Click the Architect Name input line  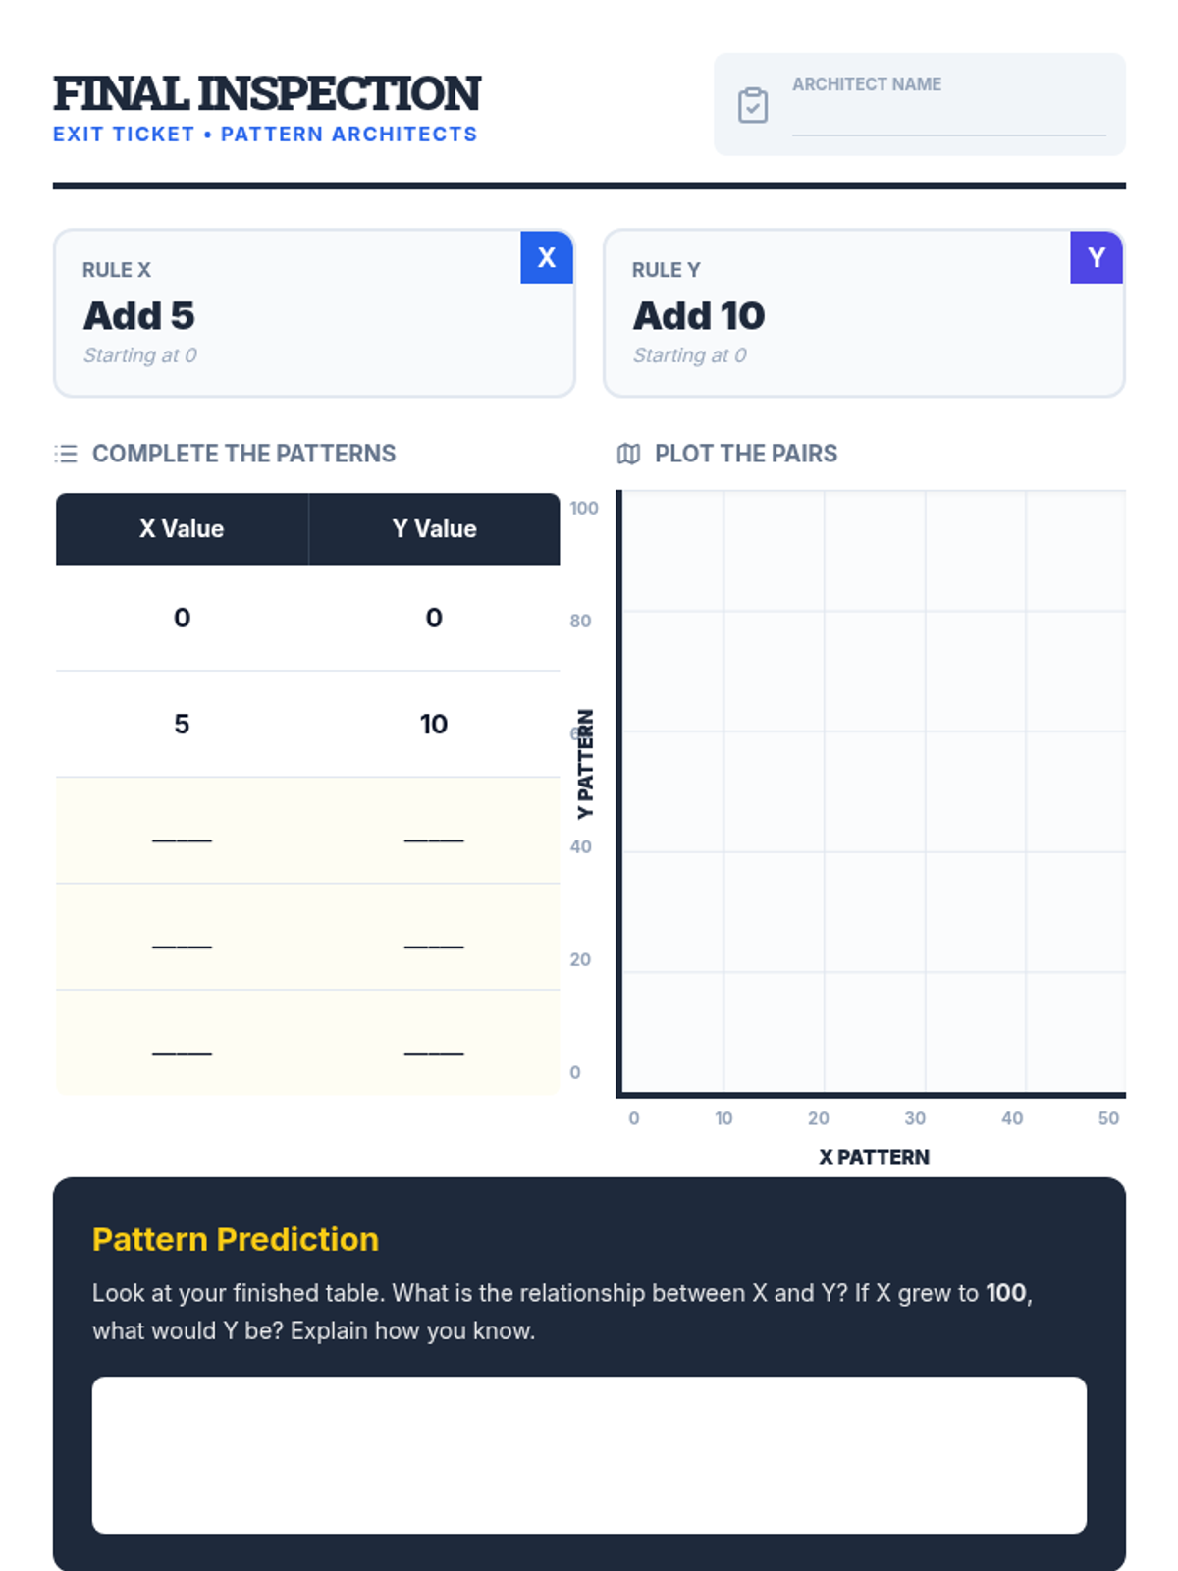click(x=948, y=120)
